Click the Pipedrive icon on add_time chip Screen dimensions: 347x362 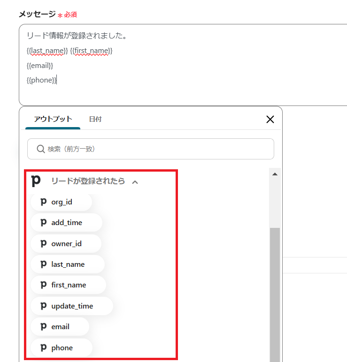(x=44, y=222)
